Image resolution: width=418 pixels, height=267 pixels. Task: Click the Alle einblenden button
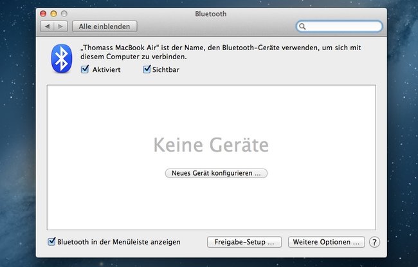(104, 26)
